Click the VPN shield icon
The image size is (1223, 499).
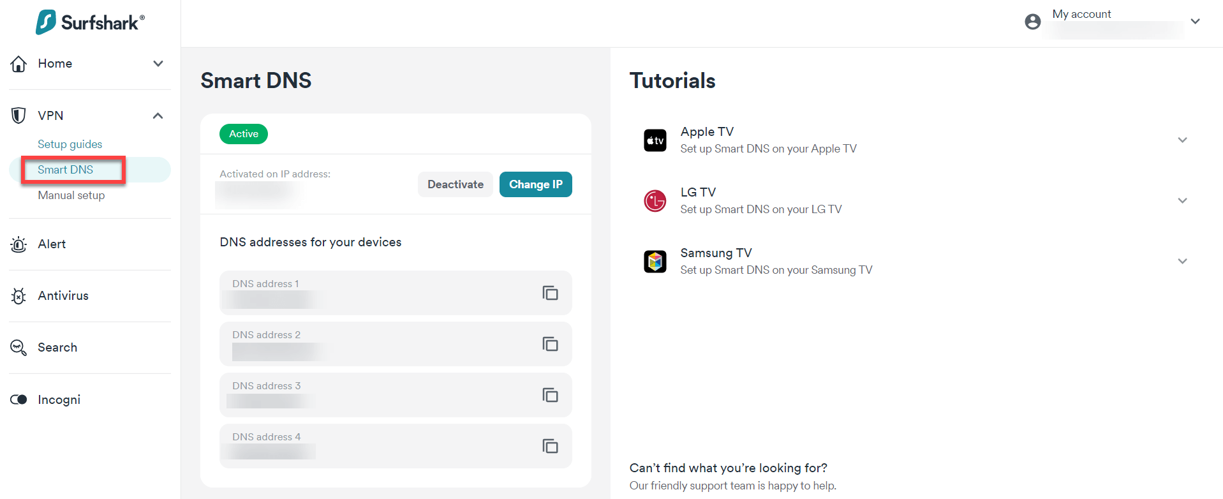tap(19, 115)
